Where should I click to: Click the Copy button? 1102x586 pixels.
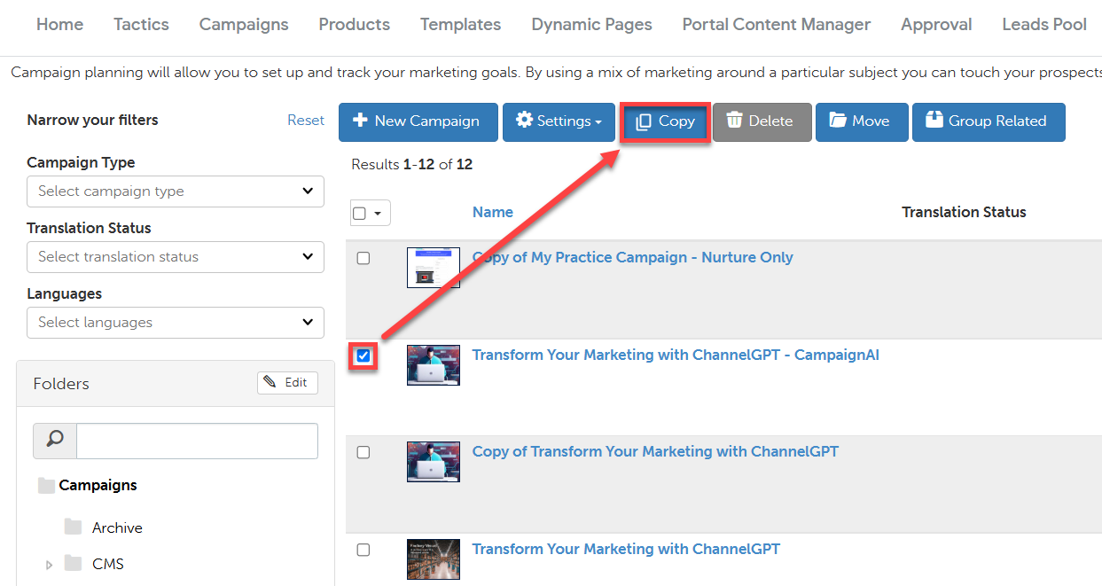(665, 121)
